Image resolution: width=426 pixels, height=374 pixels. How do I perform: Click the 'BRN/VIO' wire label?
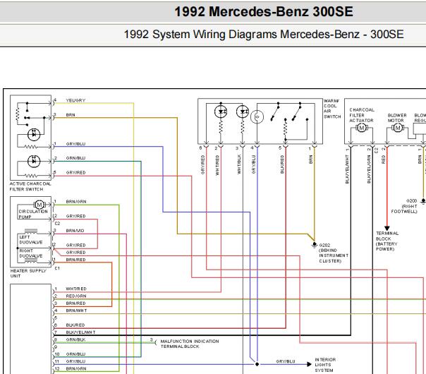(x=75, y=231)
